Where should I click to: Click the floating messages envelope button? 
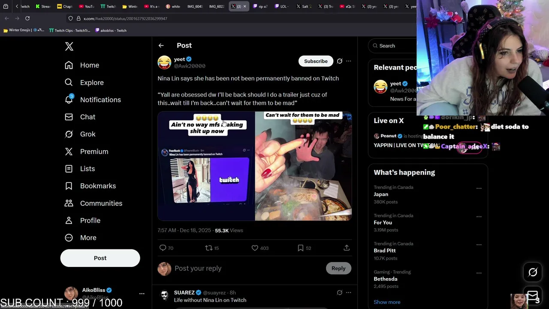tap(533, 296)
